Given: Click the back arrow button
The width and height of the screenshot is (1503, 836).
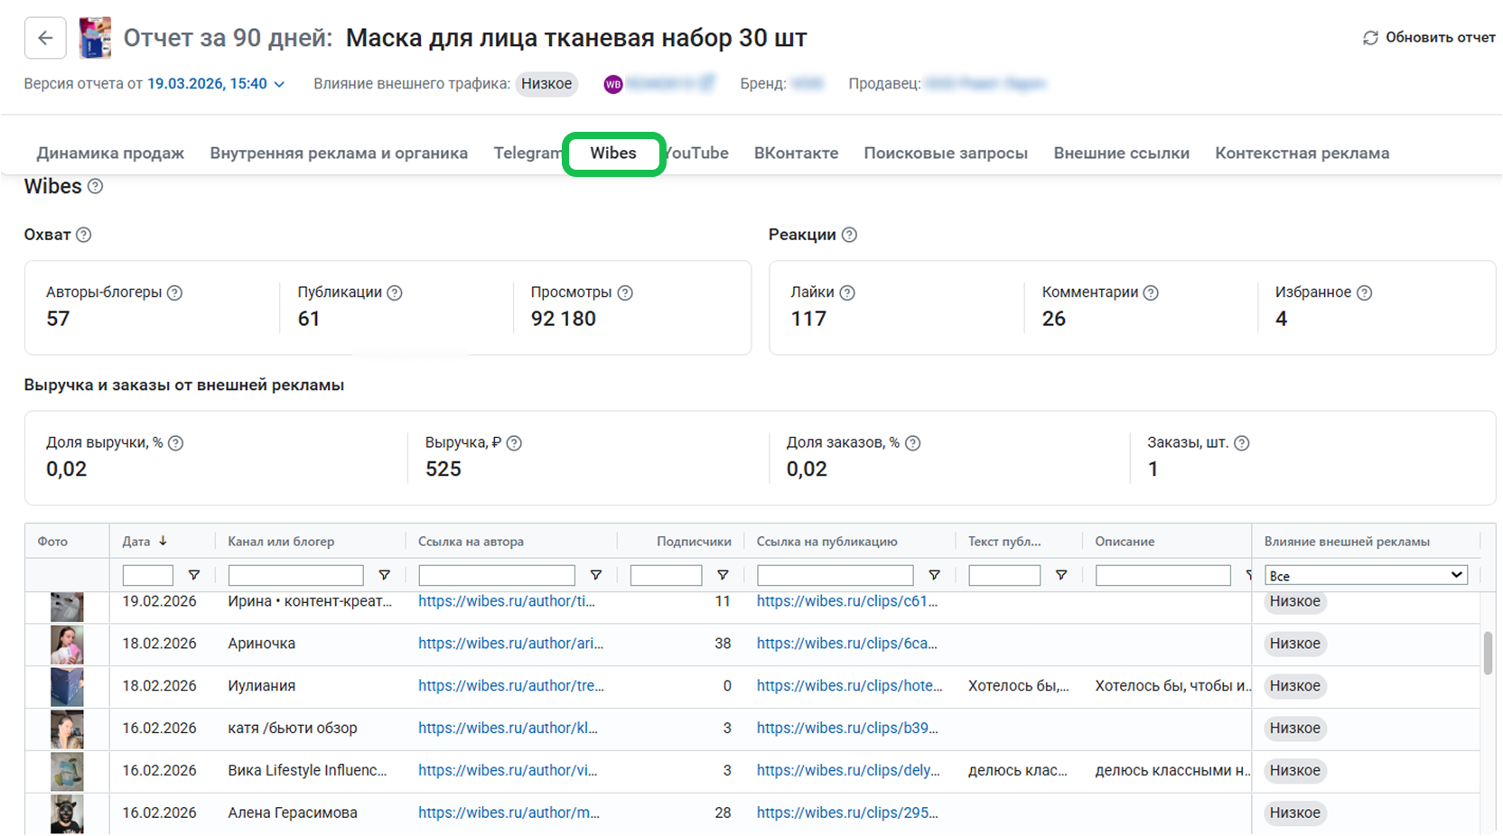Looking at the screenshot, I should click(45, 38).
